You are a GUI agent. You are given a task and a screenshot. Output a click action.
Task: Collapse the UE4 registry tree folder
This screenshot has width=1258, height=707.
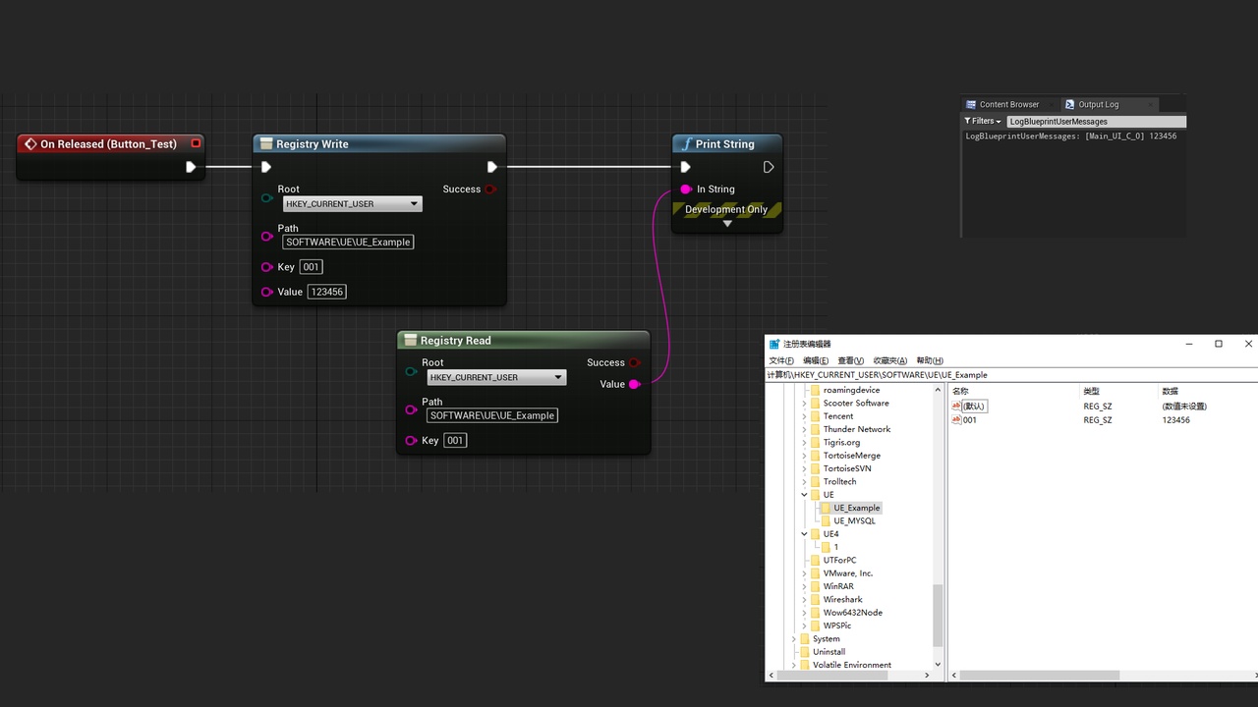(804, 534)
